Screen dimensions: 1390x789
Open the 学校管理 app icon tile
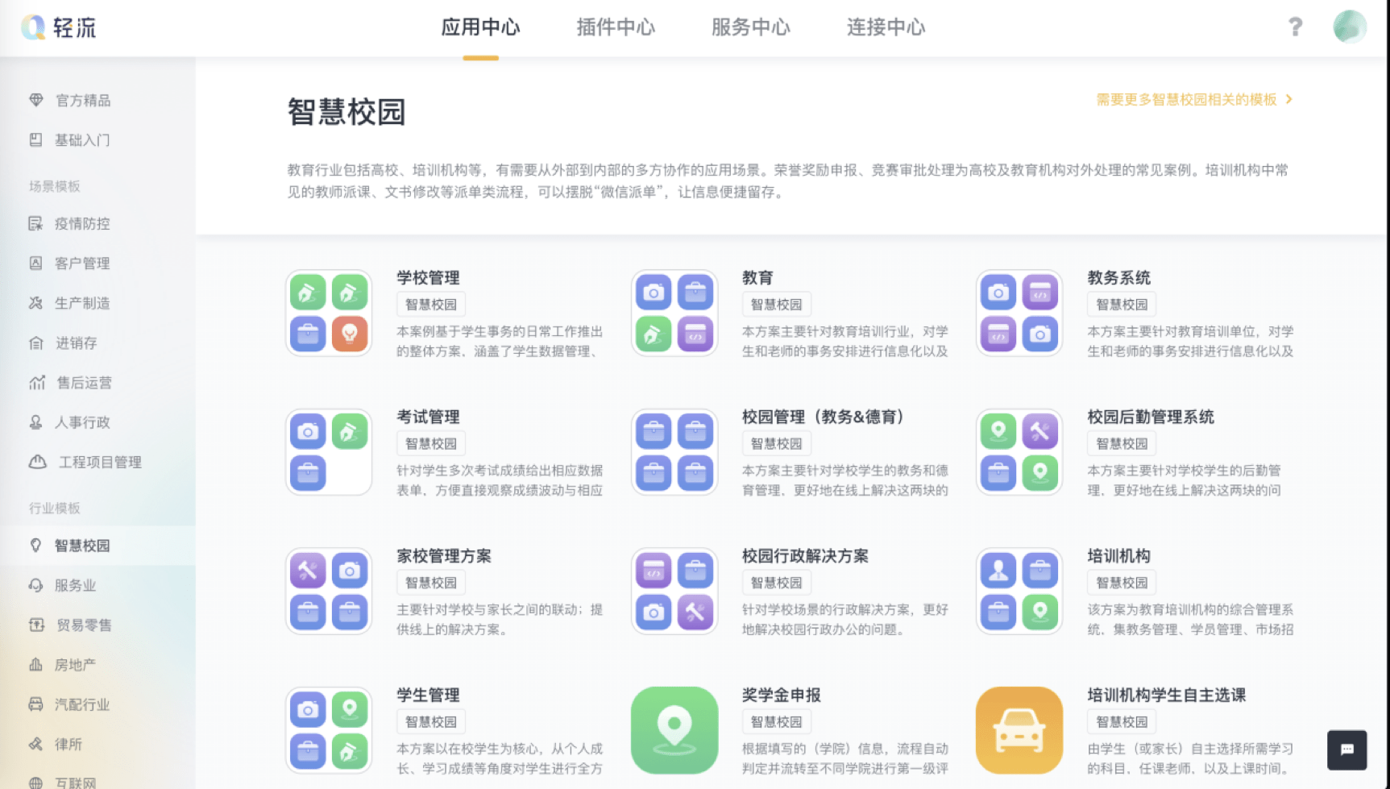point(329,313)
